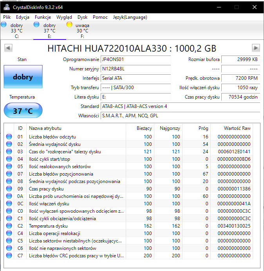The width and height of the screenshot is (264, 271).
Task: Click the Standard field ATA8-ACS
Action: point(181,106)
